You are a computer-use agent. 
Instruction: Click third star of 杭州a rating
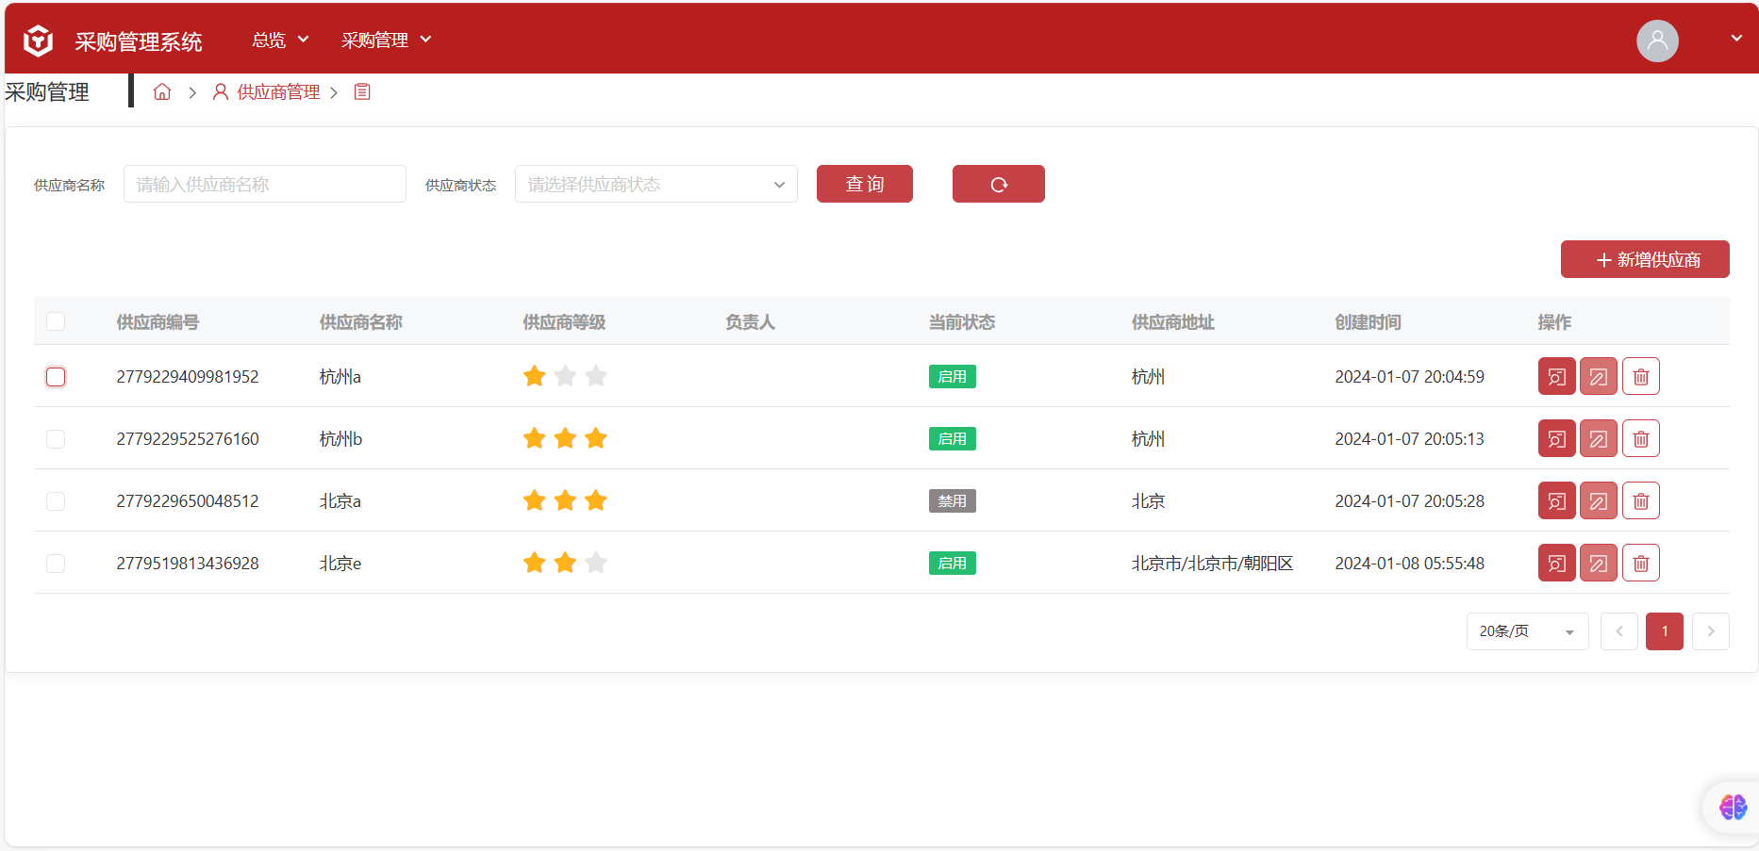point(596,376)
